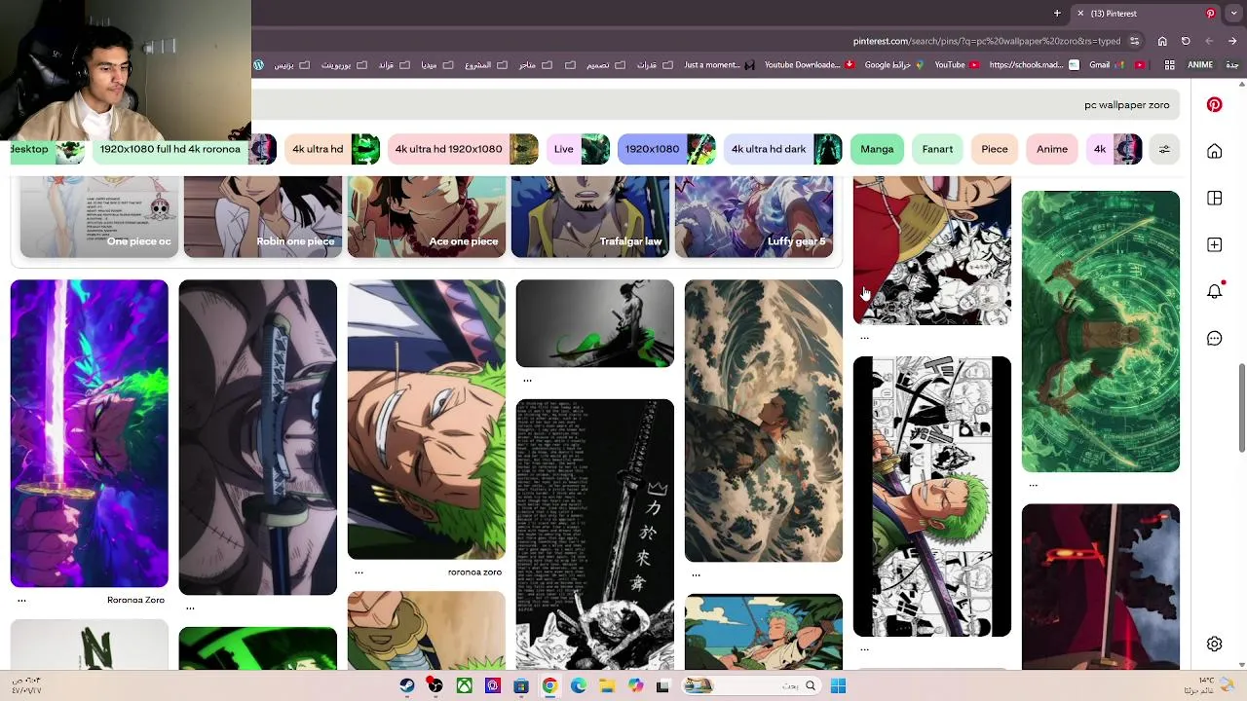Open the Luffy gear 5 suggestion
The width and height of the screenshot is (1247, 701).
click(754, 216)
